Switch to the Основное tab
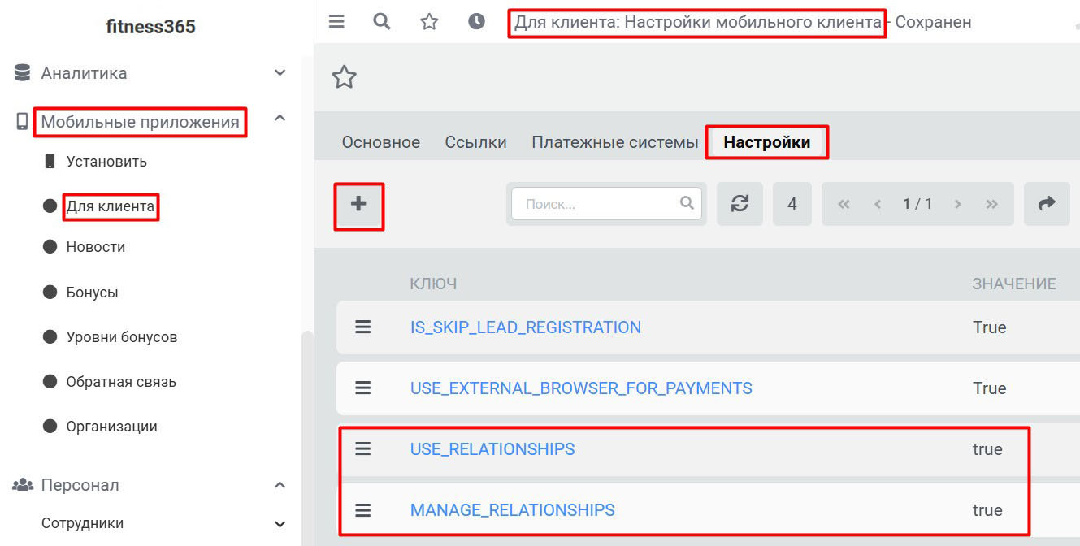Screen dimensions: 1080x546 pyautogui.click(x=381, y=142)
